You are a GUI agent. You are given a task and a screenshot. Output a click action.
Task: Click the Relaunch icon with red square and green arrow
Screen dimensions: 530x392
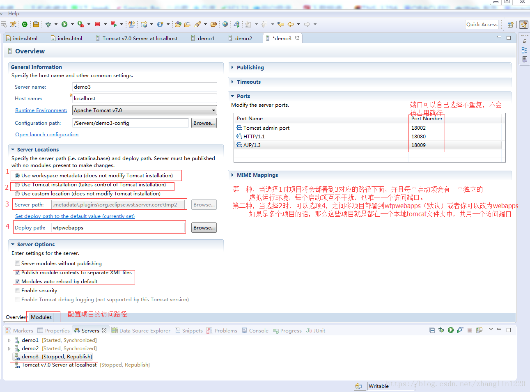pyautogui.click(x=114, y=24)
